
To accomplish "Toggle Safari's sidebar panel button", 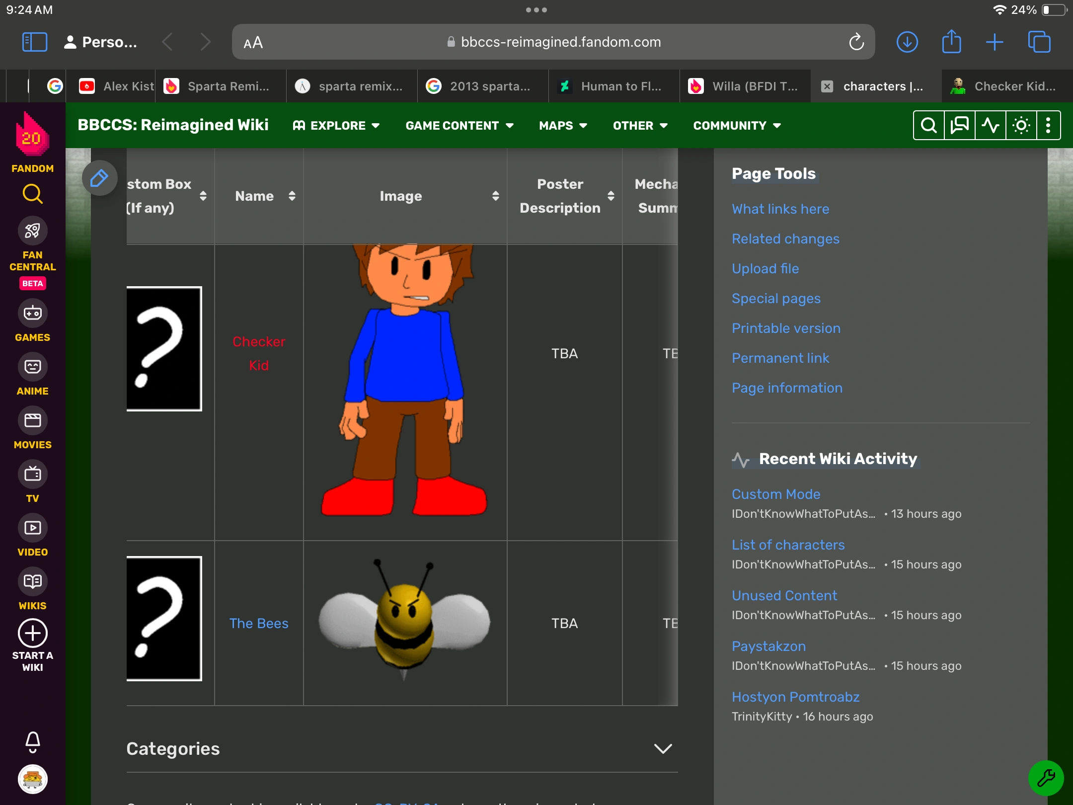I will (x=35, y=42).
